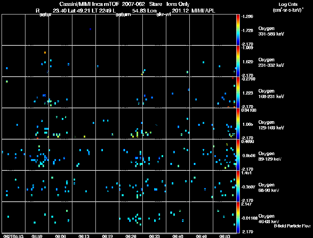Select the 06:33 time axis label
Screen dimensions: 313x238
[x=154, y=236]
